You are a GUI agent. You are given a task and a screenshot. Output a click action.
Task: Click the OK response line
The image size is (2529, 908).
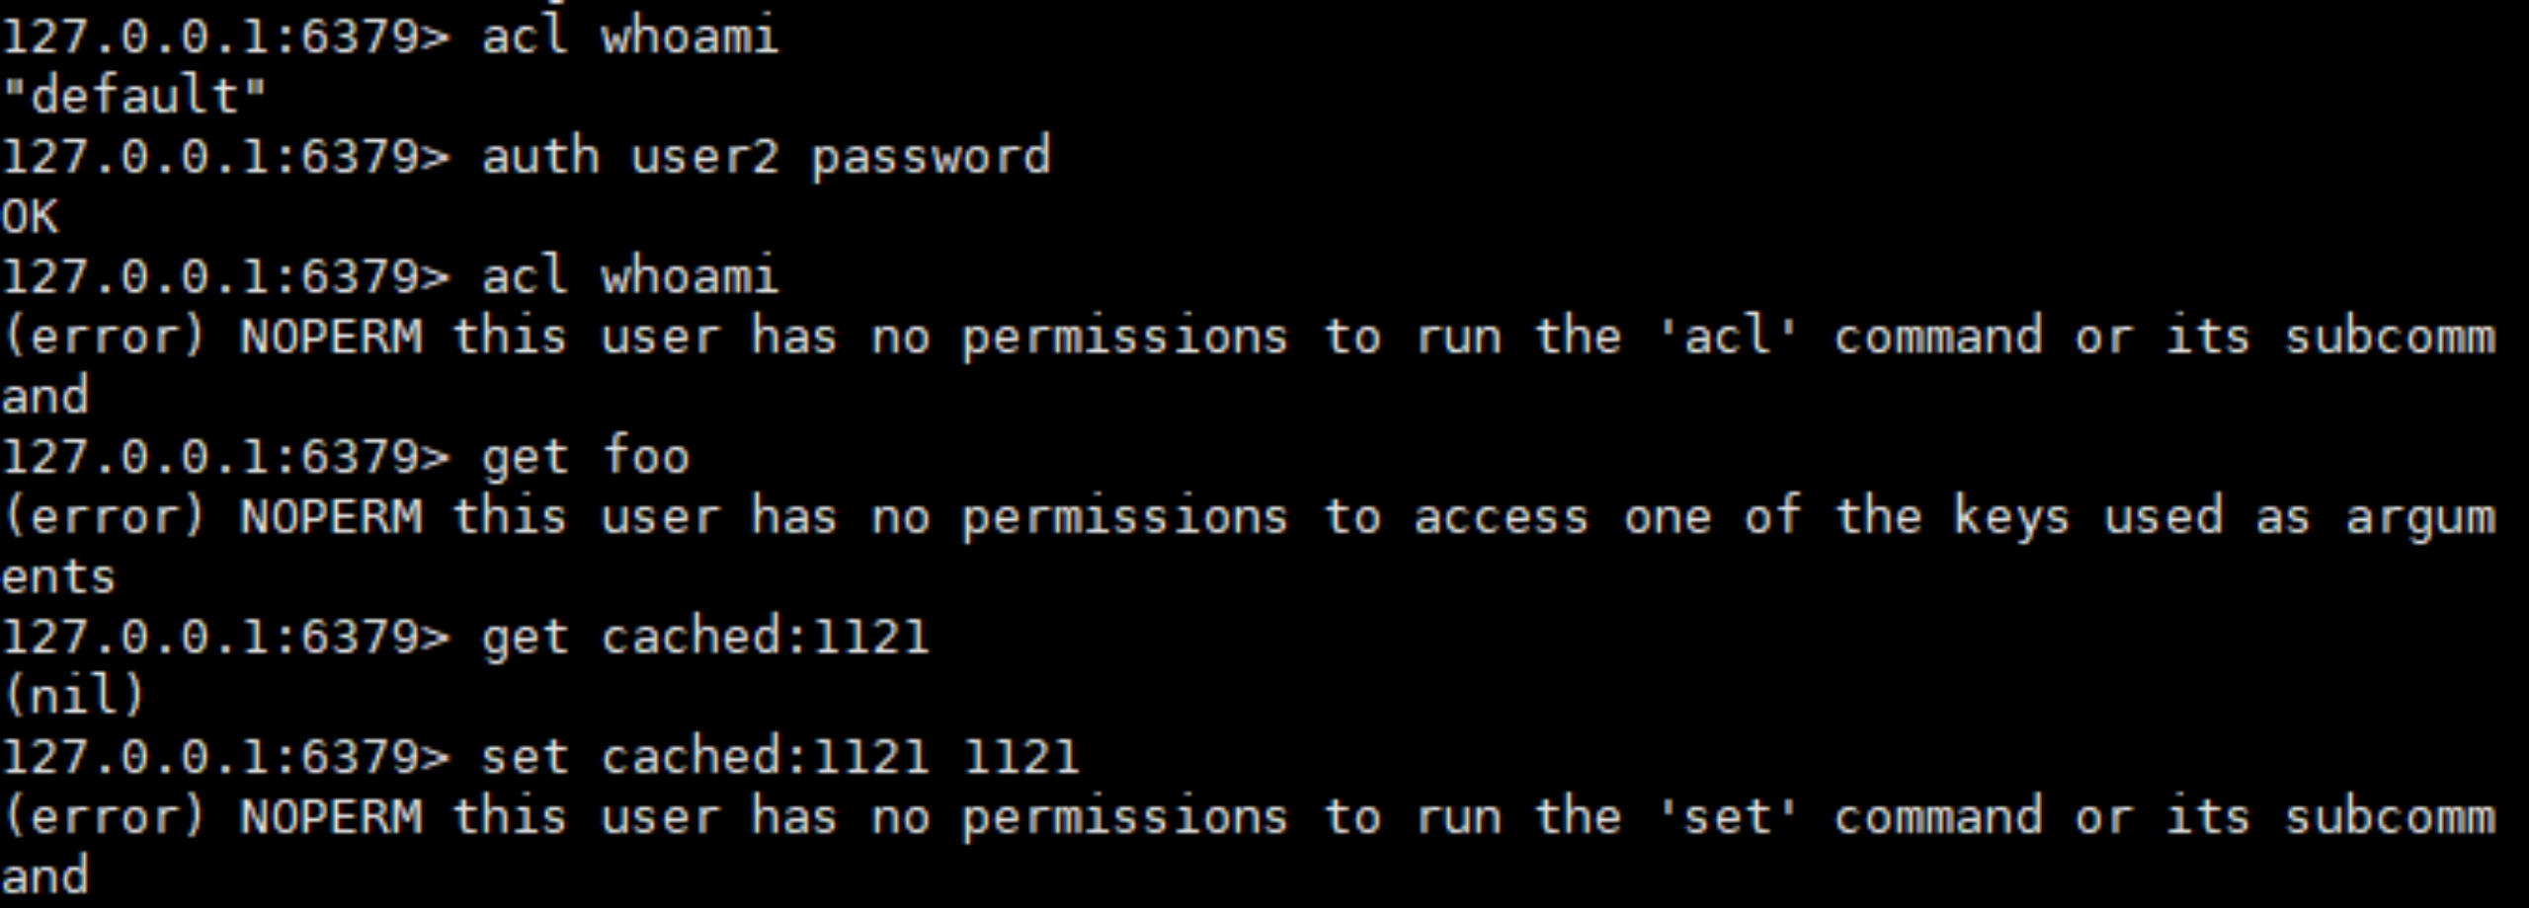tap(30, 217)
